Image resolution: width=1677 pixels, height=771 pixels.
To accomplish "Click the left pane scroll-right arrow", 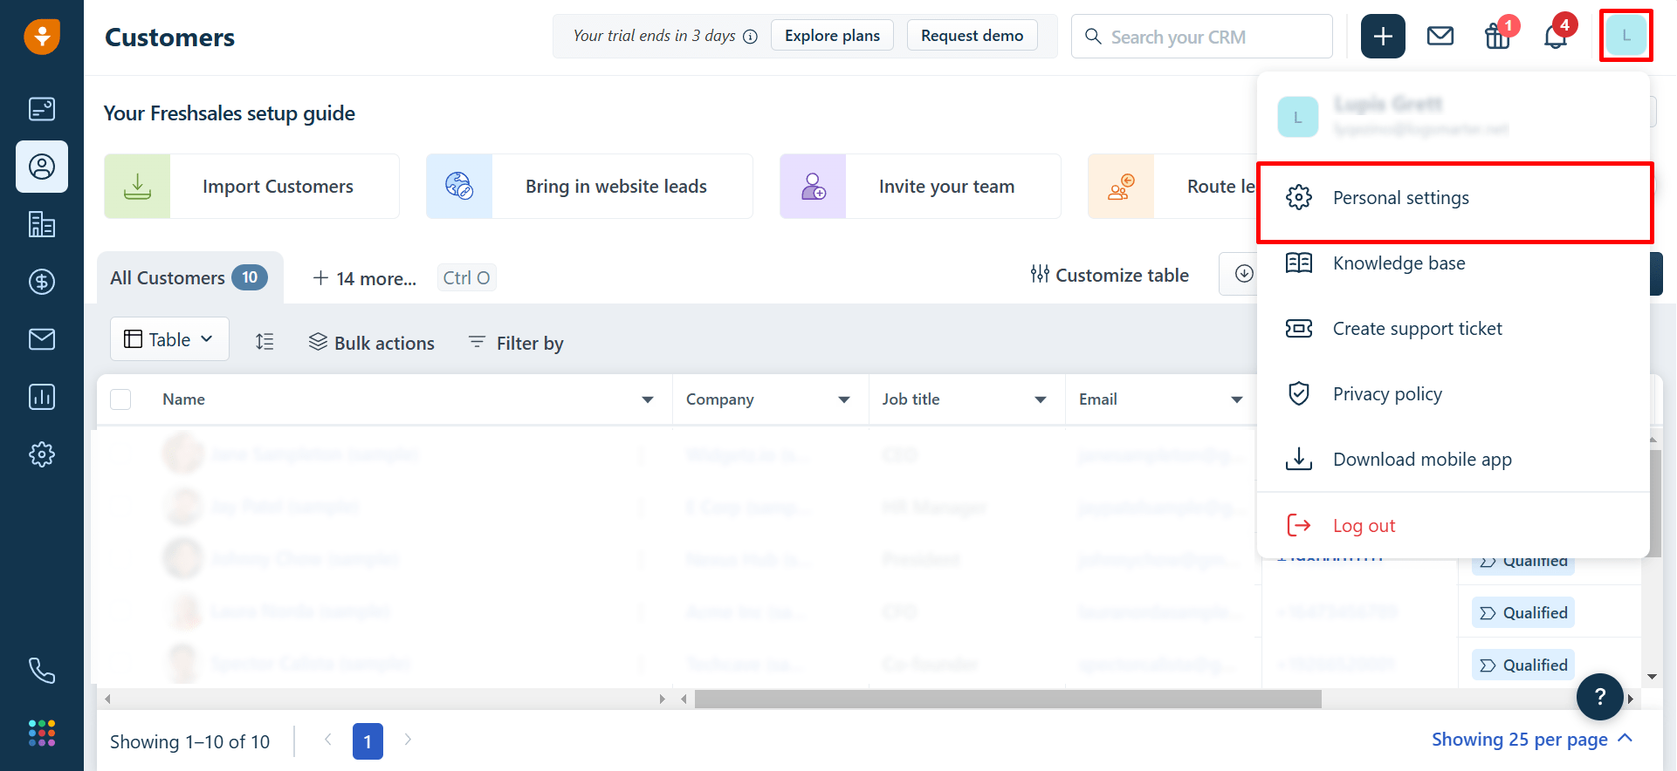I will pos(662,699).
